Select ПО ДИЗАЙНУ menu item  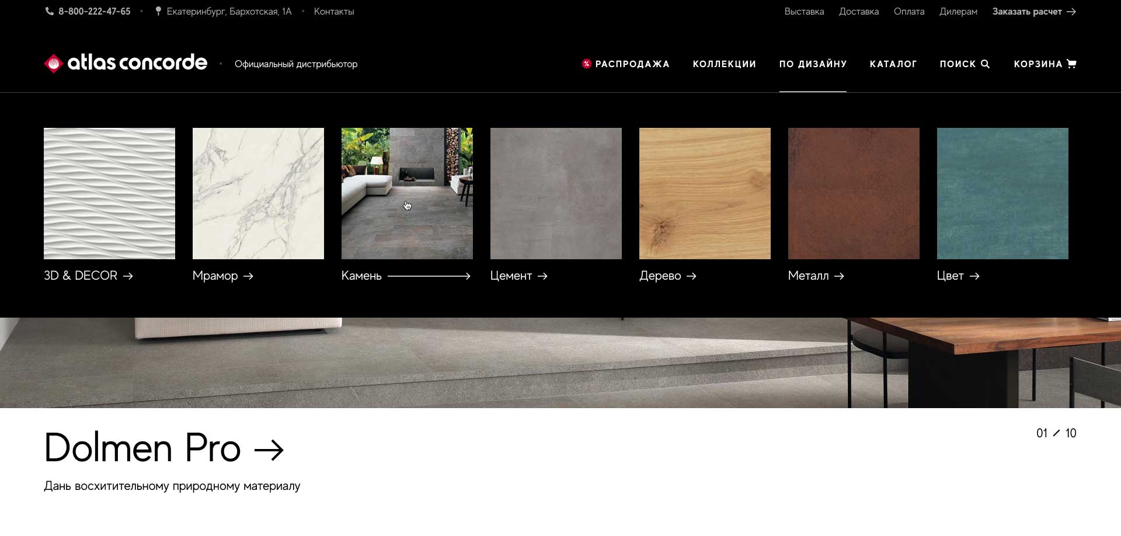point(813,64)
